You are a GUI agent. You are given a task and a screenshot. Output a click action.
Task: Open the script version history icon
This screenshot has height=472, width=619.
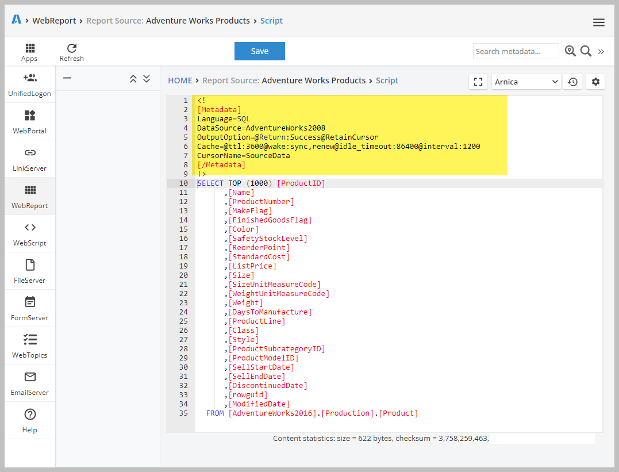point(572,82)
